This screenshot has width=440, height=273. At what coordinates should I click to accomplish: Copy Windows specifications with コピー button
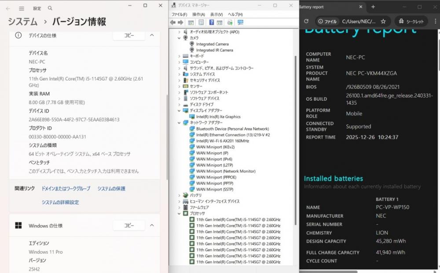(x=129, y=226)
